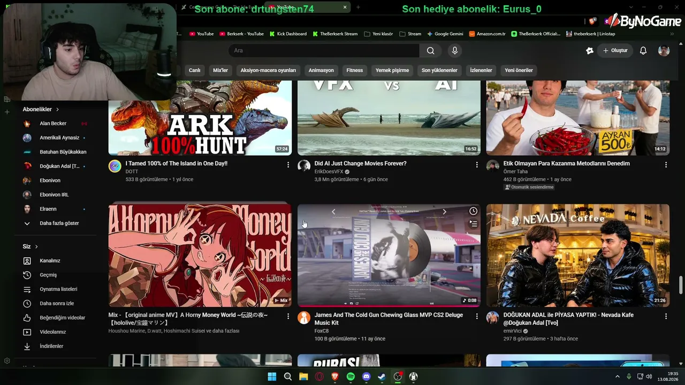
Task: Play the Nevada Coffee video thumbnail
Action: coord(578,256)
